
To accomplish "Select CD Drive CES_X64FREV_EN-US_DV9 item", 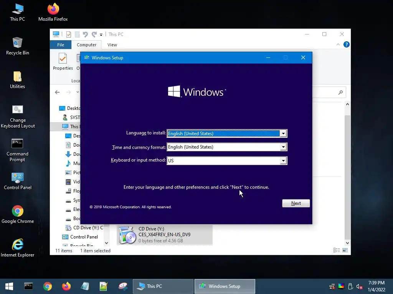I will [165, 235].
